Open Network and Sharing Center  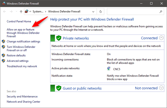tap(23, 102)
